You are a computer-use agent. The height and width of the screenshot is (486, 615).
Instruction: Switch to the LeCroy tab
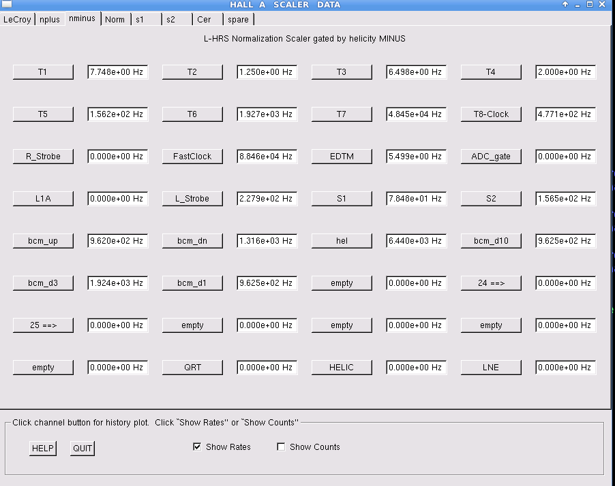click(17, 20)
